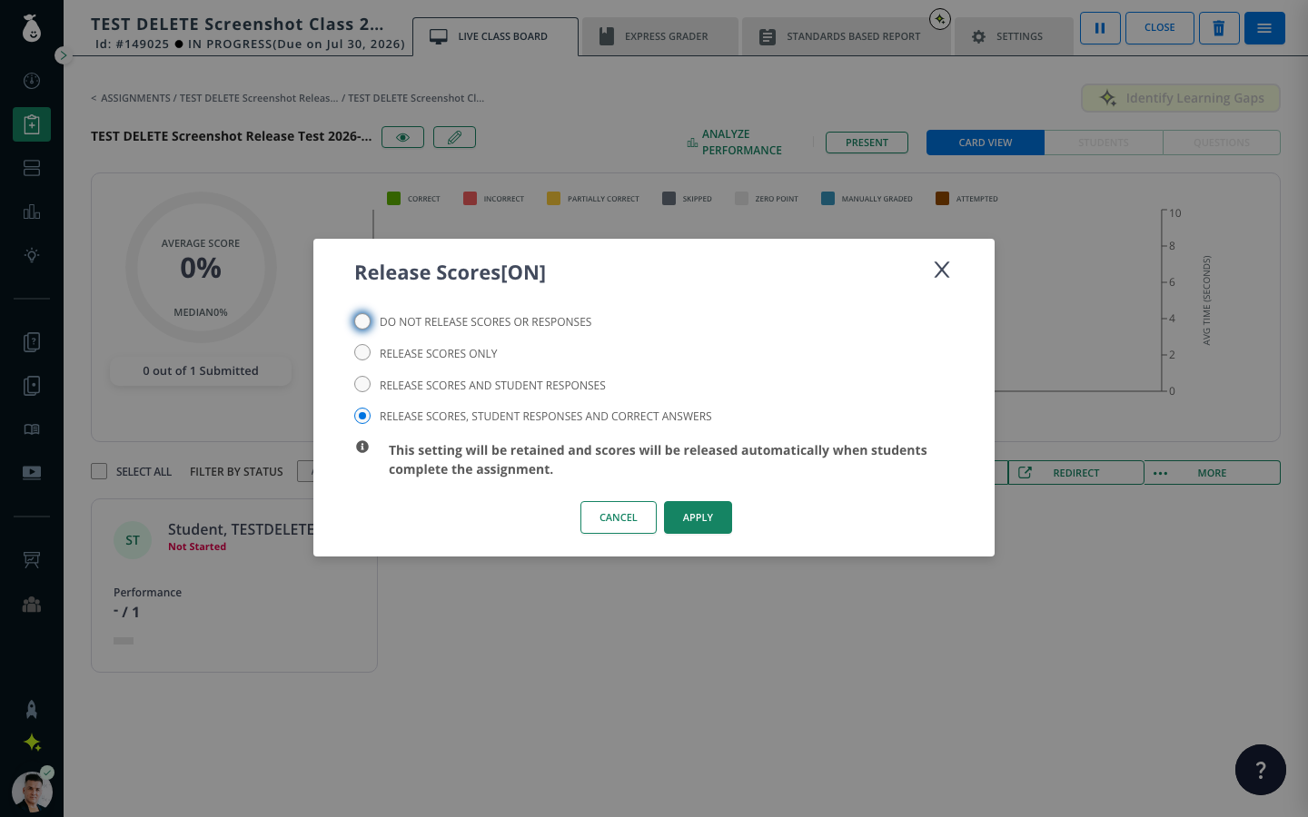Open the video library icon in sidebar
The width and height of the screenshot is (1308, 817).
(x=32, y=472)
